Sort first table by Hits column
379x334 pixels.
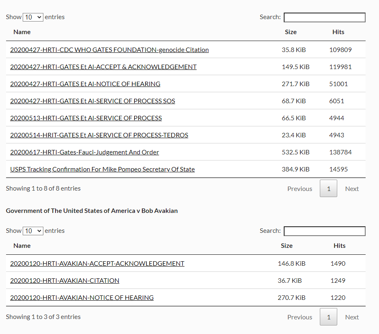click(338, 32)
